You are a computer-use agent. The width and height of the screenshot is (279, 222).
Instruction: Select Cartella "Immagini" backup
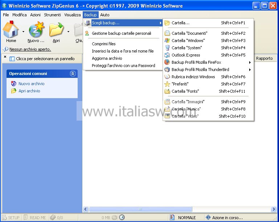[x=208, y=102]
